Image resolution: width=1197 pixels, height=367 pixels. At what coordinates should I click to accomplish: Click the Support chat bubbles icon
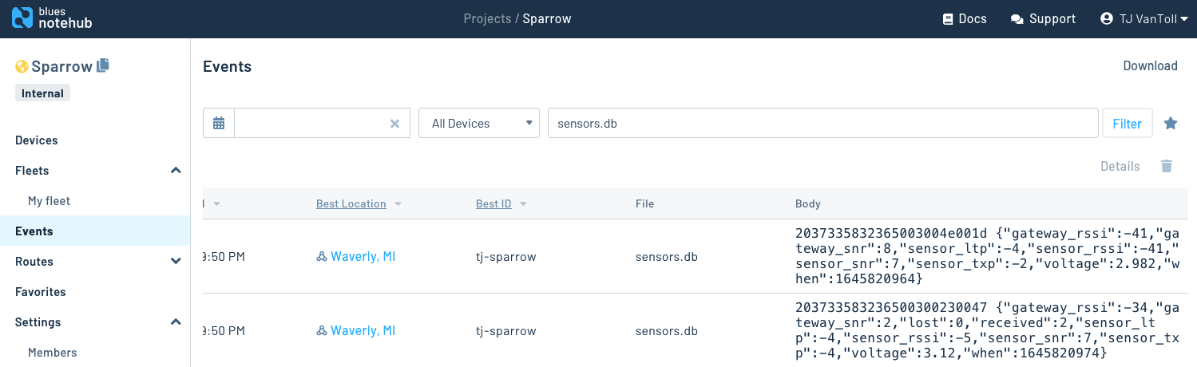click(x=1017, y=19)
